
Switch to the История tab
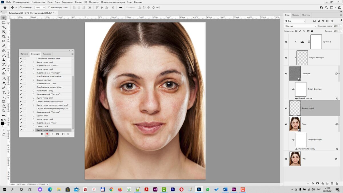click(24, 54)
